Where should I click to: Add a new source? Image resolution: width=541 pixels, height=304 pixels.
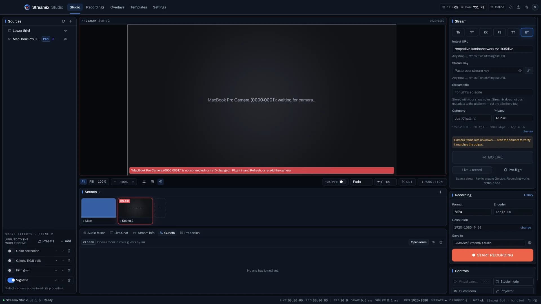coord(70,21)
